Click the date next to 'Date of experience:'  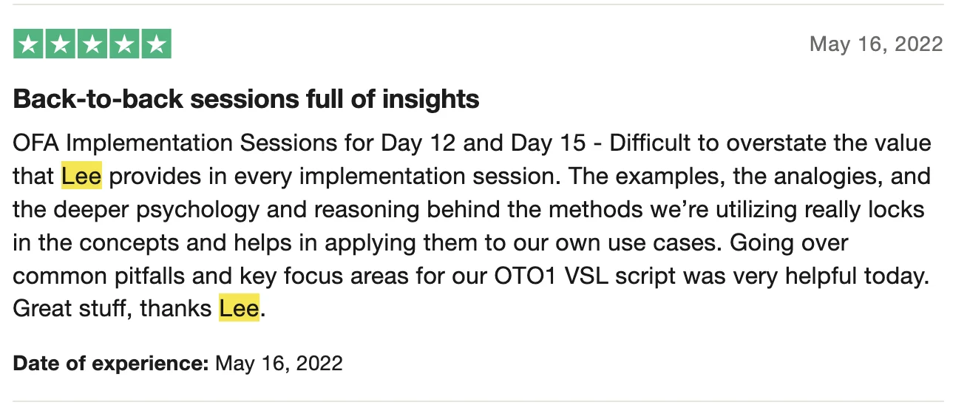tap(279, 363)
